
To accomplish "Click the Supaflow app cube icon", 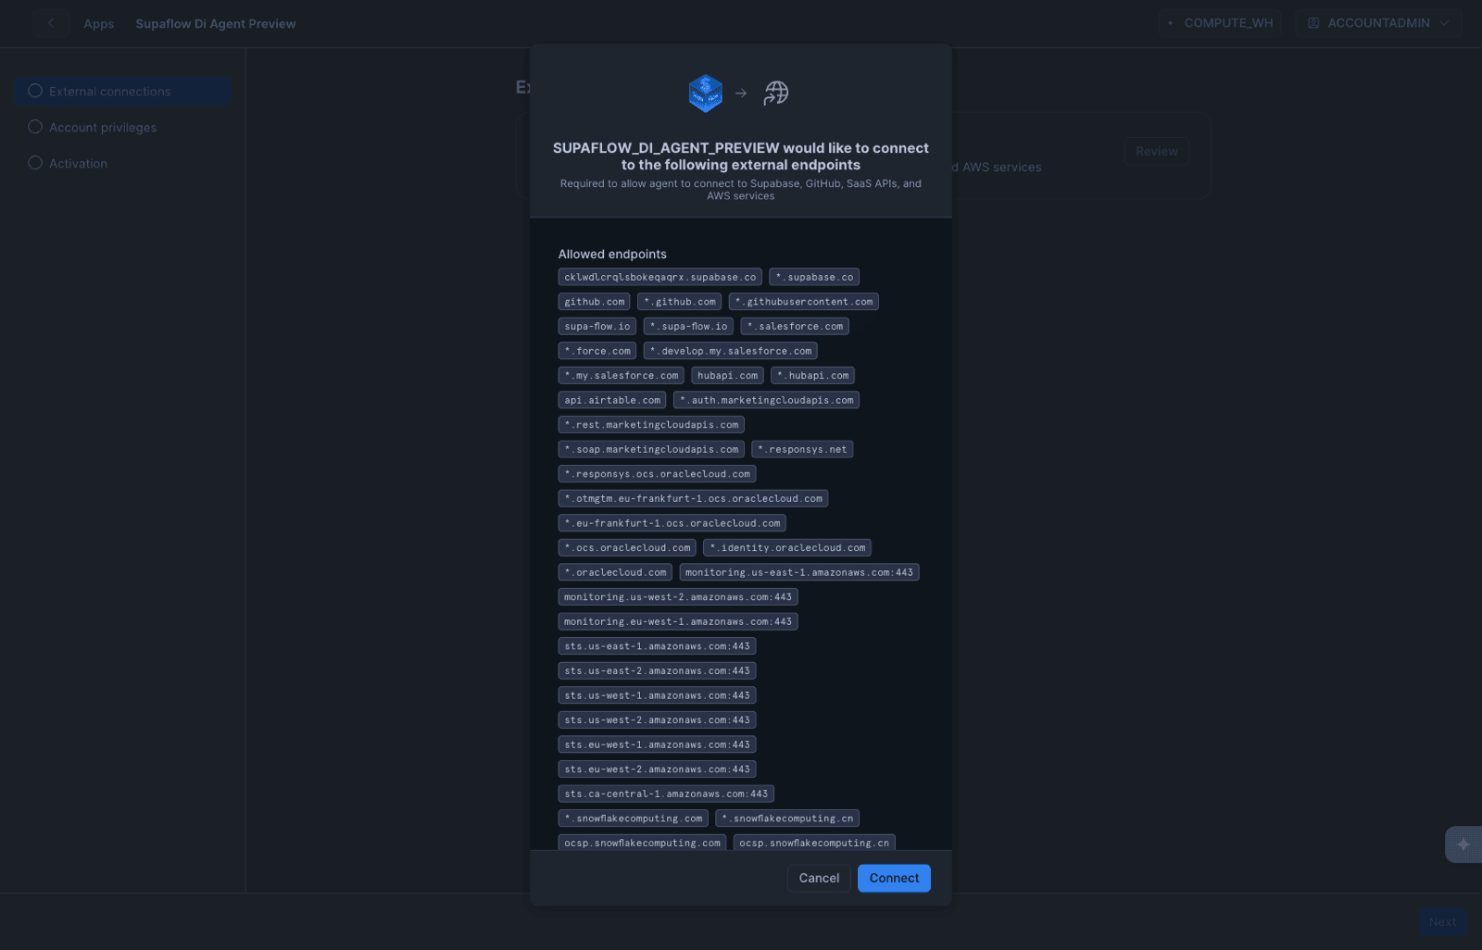I will point(706,93).
